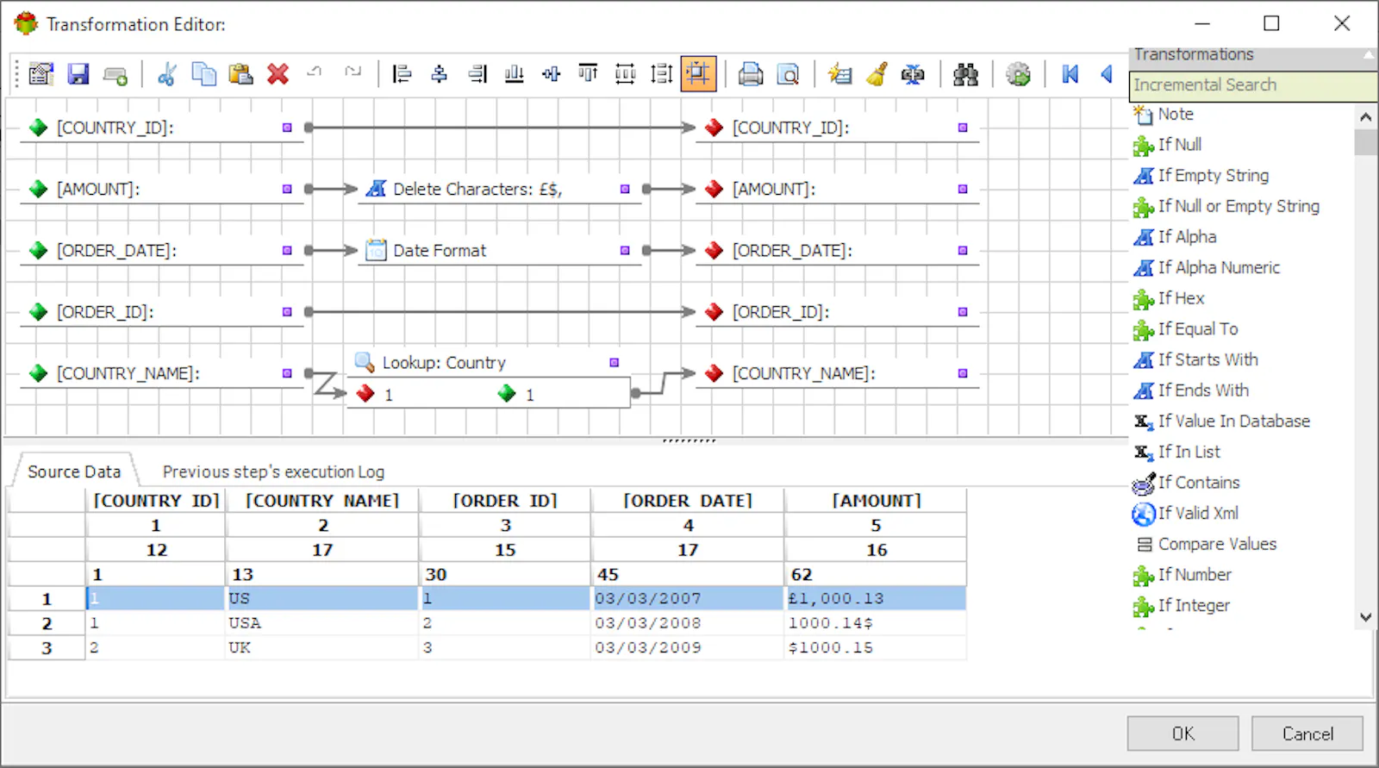This screenshot has width=1379, height=768.
Task: Paste with the clipboard icon
Action: click(240, 75)
